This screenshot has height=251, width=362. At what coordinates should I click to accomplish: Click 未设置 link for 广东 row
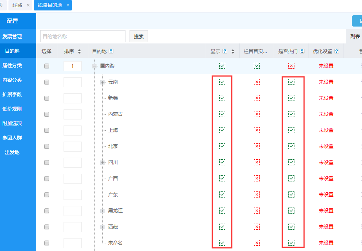326,195
